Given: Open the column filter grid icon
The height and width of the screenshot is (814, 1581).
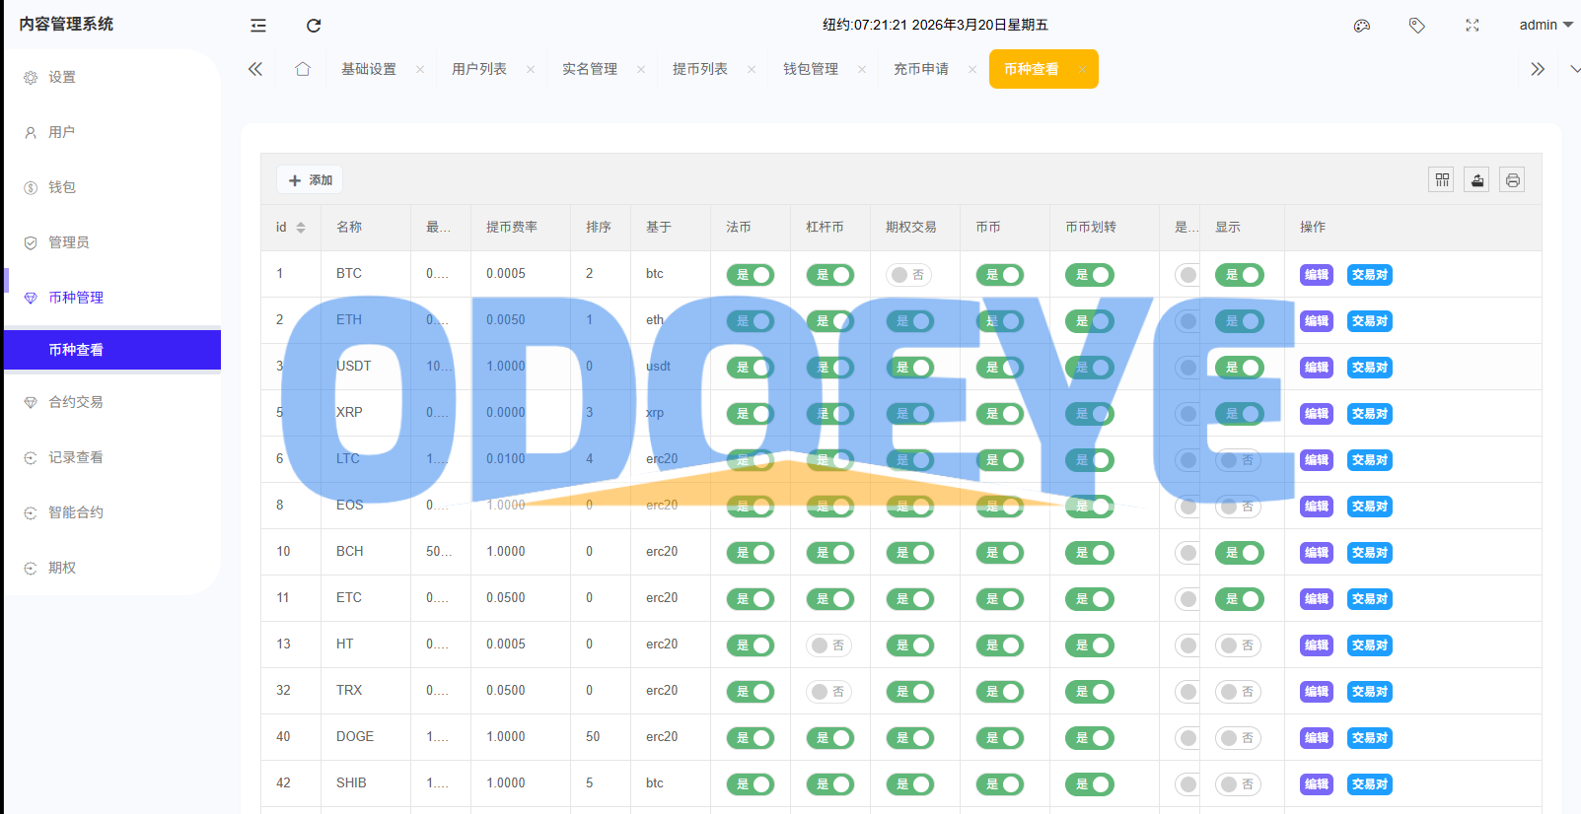Looking at the screenshot, I should 1442,179.
